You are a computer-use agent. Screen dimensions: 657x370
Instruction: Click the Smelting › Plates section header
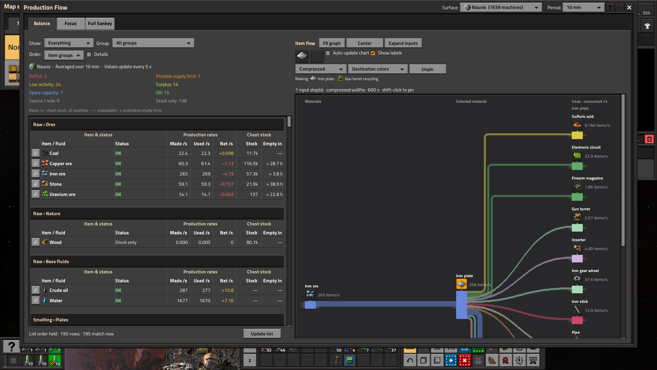pyautogui.click(x=157, y=320)
